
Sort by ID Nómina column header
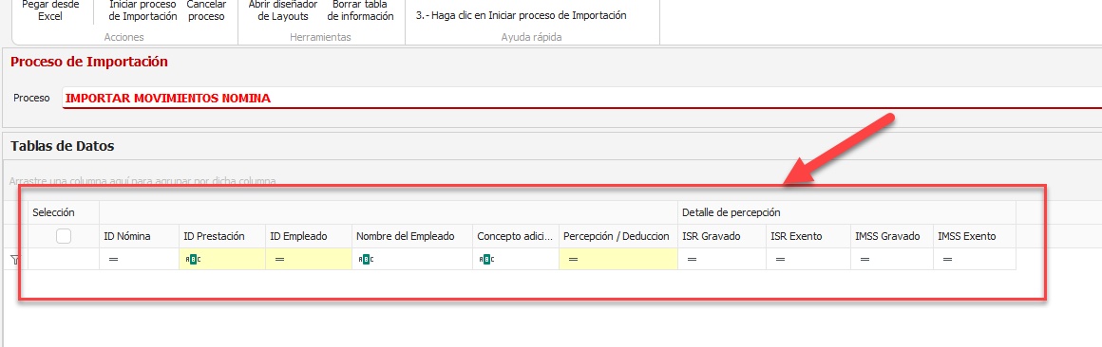139,236
